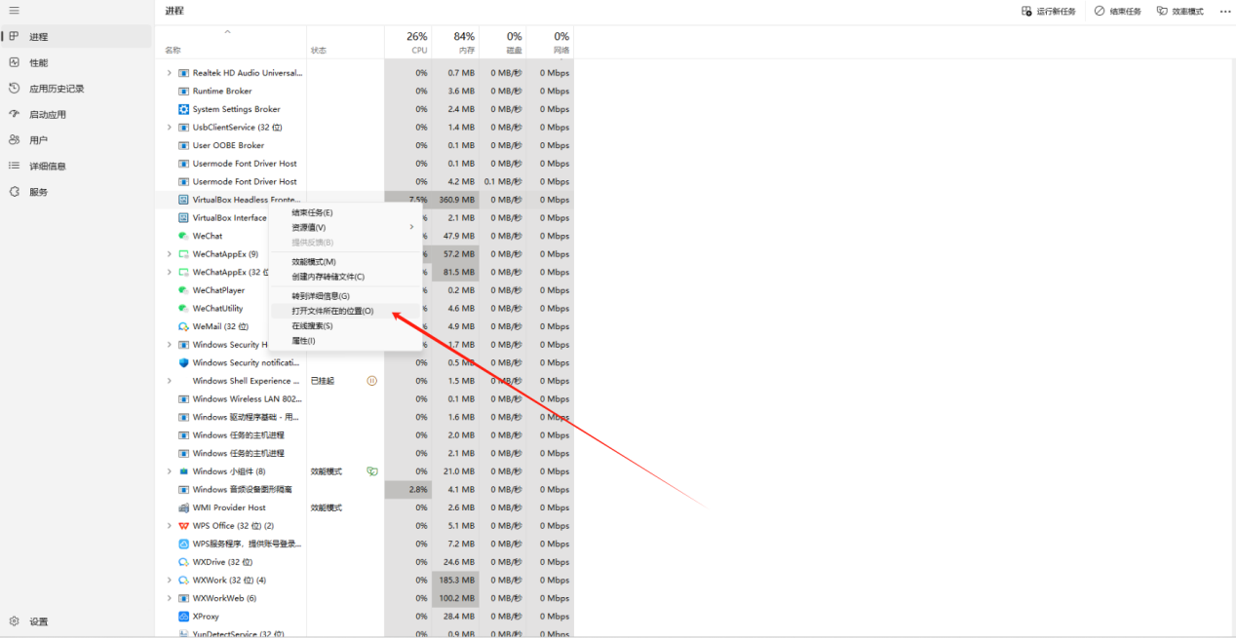Expand the WeChatAppEx (32 位) group
The image size is (1236, 638).
(169, 273)
